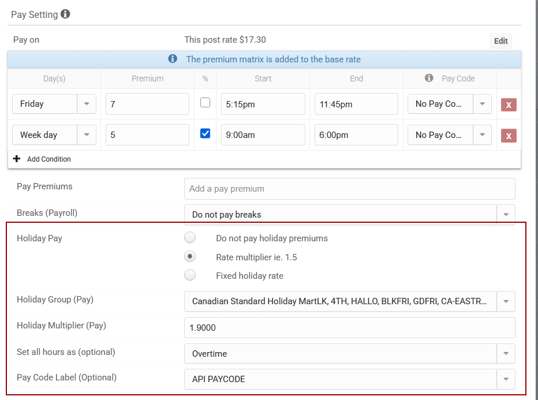Enable the percent checkbox in Friday row

(205, 103)
